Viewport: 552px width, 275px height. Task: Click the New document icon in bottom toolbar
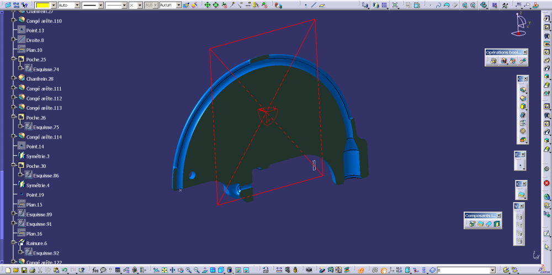8,270
